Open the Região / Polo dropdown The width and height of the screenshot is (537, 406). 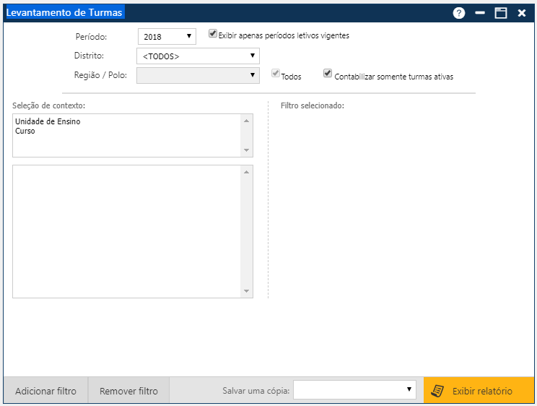[x=198, y=75]
